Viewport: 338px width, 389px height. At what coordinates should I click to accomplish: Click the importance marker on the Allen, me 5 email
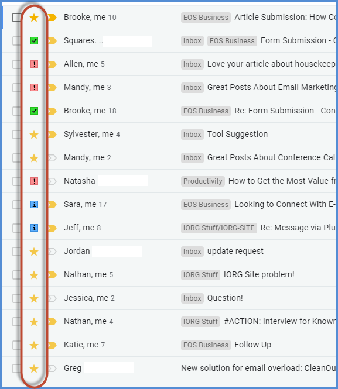pyautogui.click(x=52, y=64)
